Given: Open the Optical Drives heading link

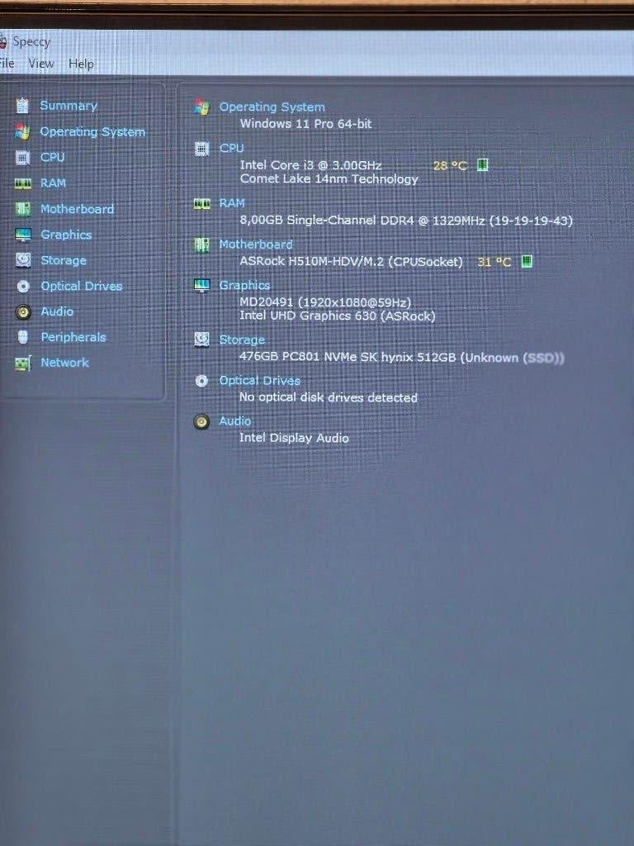Looking at the screenshot, I should tap(259, 380).
